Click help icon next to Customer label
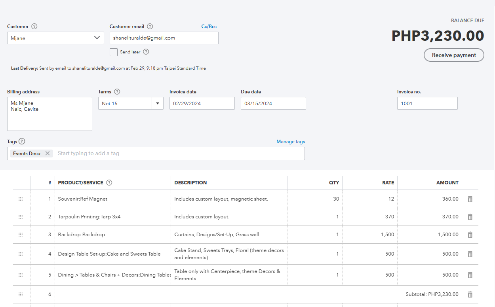 tap(34, 27)
